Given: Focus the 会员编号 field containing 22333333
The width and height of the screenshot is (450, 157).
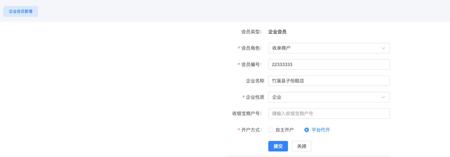Looking at the screenshot, I should (329, 64).
